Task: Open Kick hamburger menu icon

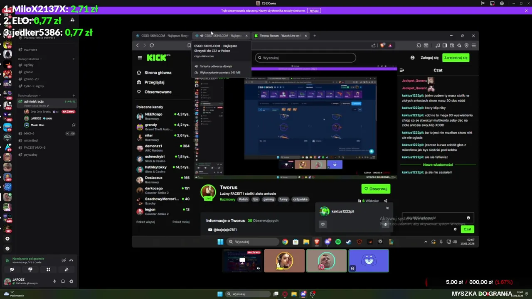Action: 140,58
